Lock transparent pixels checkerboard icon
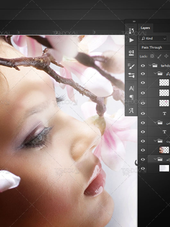The image size is (170, 227). pos(152,56)
